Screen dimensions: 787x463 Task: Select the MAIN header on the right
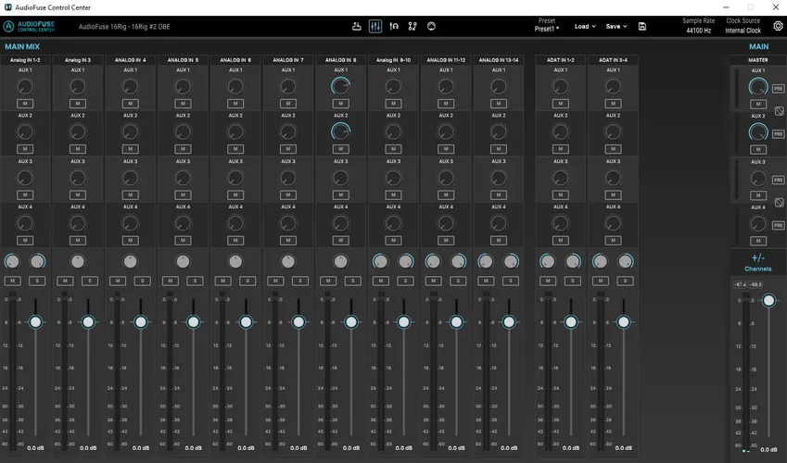[758, 46]
